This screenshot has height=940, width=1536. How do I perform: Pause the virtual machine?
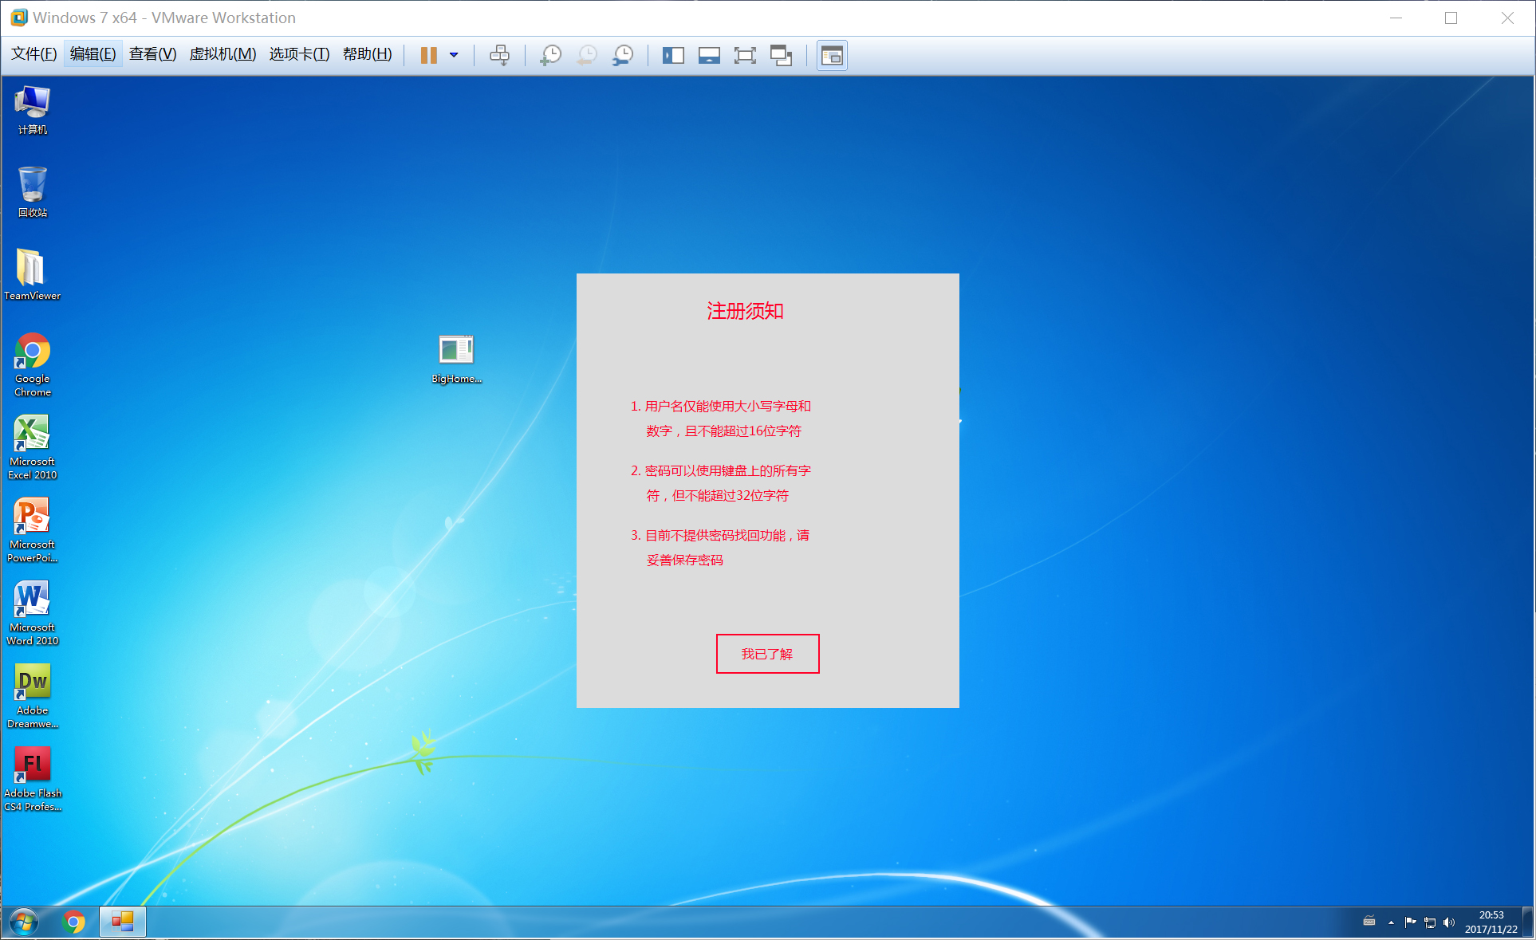(429, 55)
